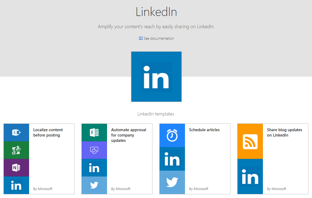Open Share blog updates on LinkedIn template
This screenshot has width=312, height=198.
[x=285, y=133]
